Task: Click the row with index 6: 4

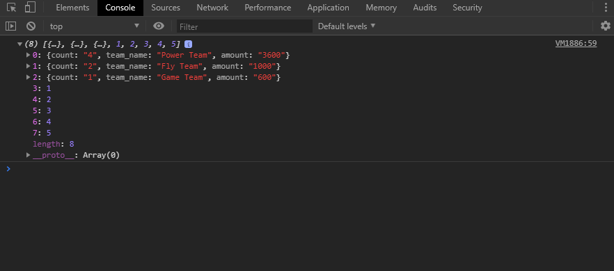Action: (42, 122)
